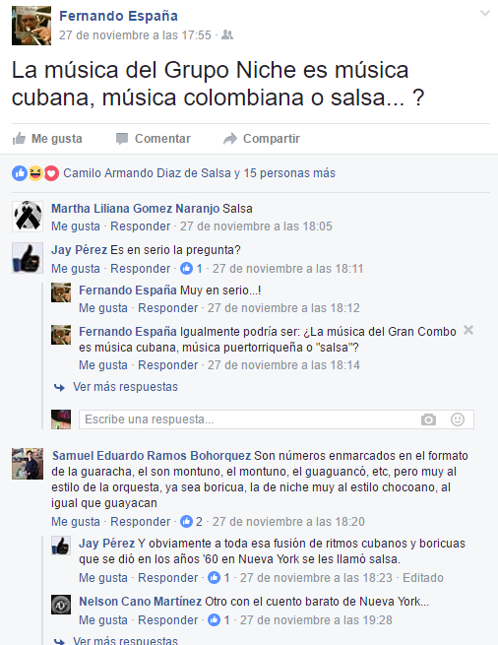Click the audience friends icon next to the post time
Viewport: 498px width, 645px height.
[x=227, y=35]
